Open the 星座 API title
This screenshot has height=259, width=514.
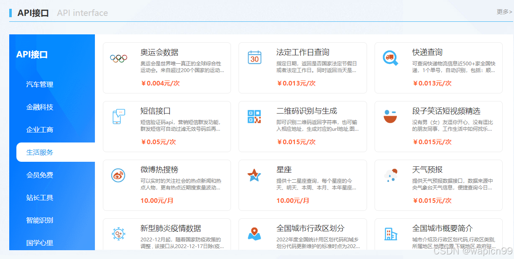click(284, 170)
